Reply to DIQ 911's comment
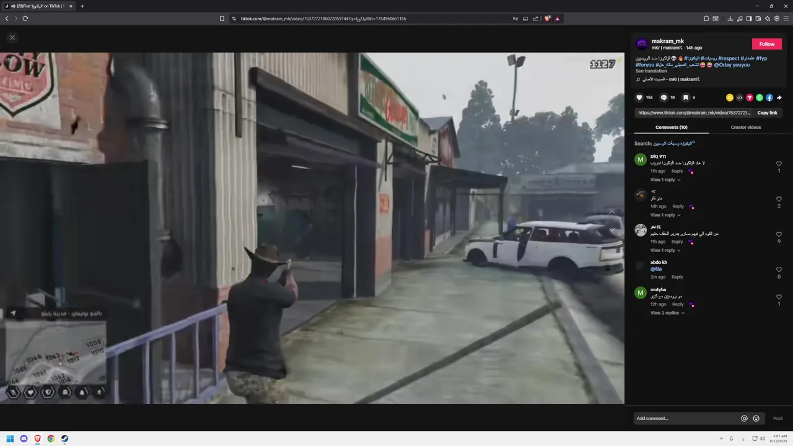Viewport: 793px width, 446px height. pos(677,171)
